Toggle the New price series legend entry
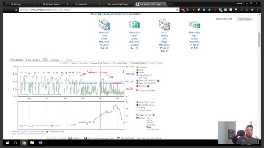 coord(140,70)
